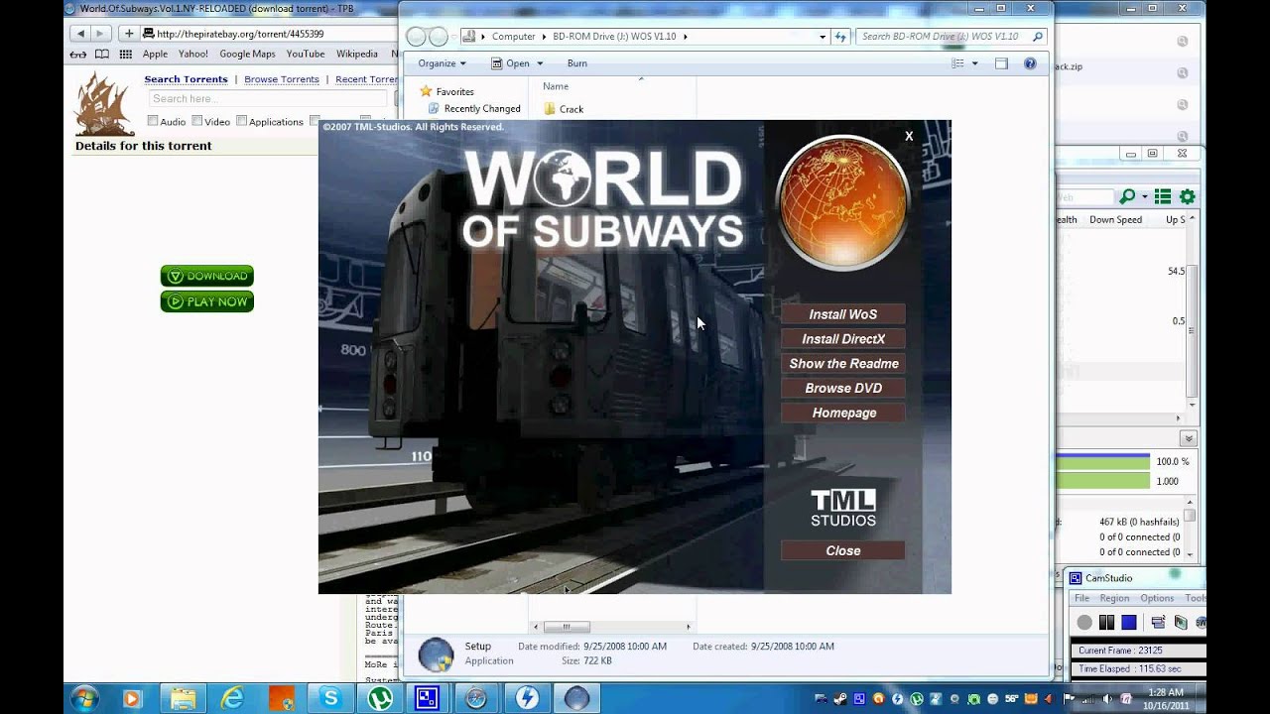Viewport: 1270px width, 714px height.
Task: Collapse the uTorrent detail pane chevron
Action: 1188,438
